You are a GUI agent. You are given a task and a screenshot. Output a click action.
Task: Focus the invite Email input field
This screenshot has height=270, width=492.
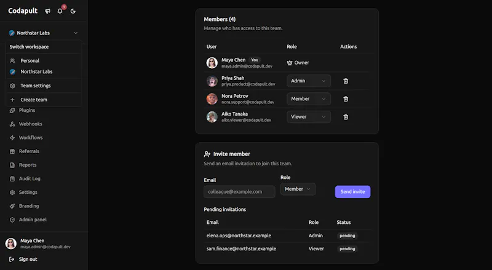coord(239,192)
